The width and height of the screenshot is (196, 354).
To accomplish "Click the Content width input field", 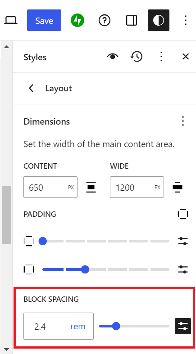I will (x=50, y=187).
